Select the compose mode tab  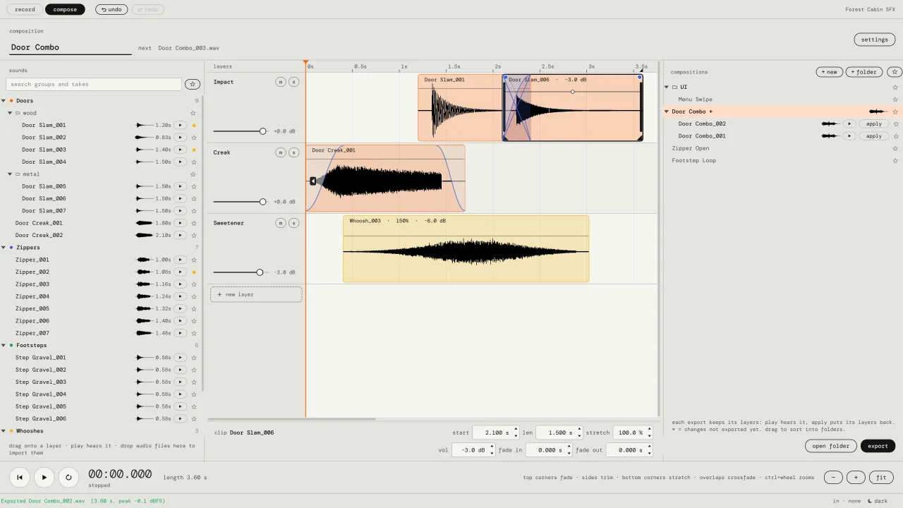(65, 9)
